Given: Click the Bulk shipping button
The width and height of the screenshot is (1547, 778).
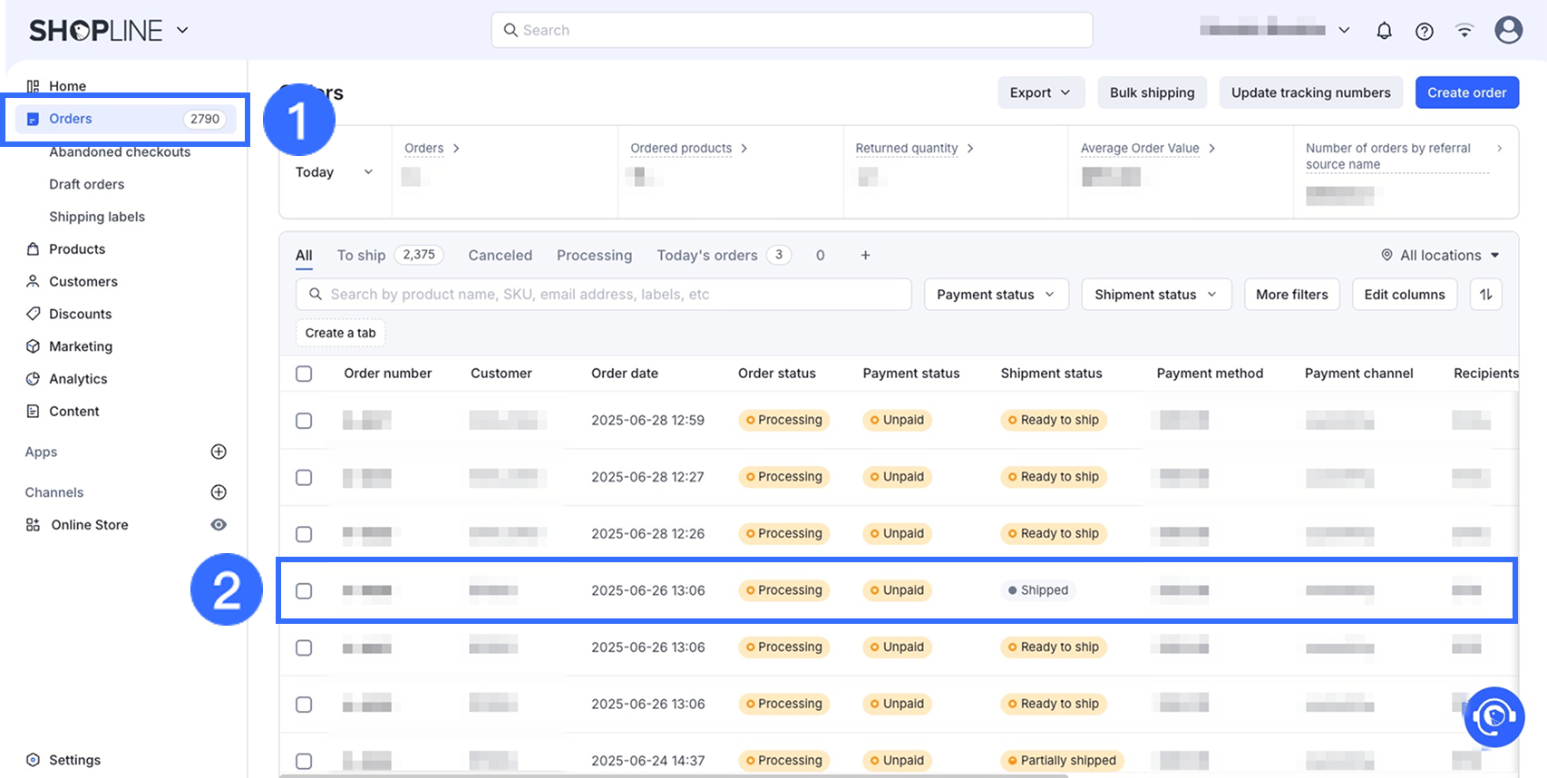Looking at the screenshot, I should 1152,92.
